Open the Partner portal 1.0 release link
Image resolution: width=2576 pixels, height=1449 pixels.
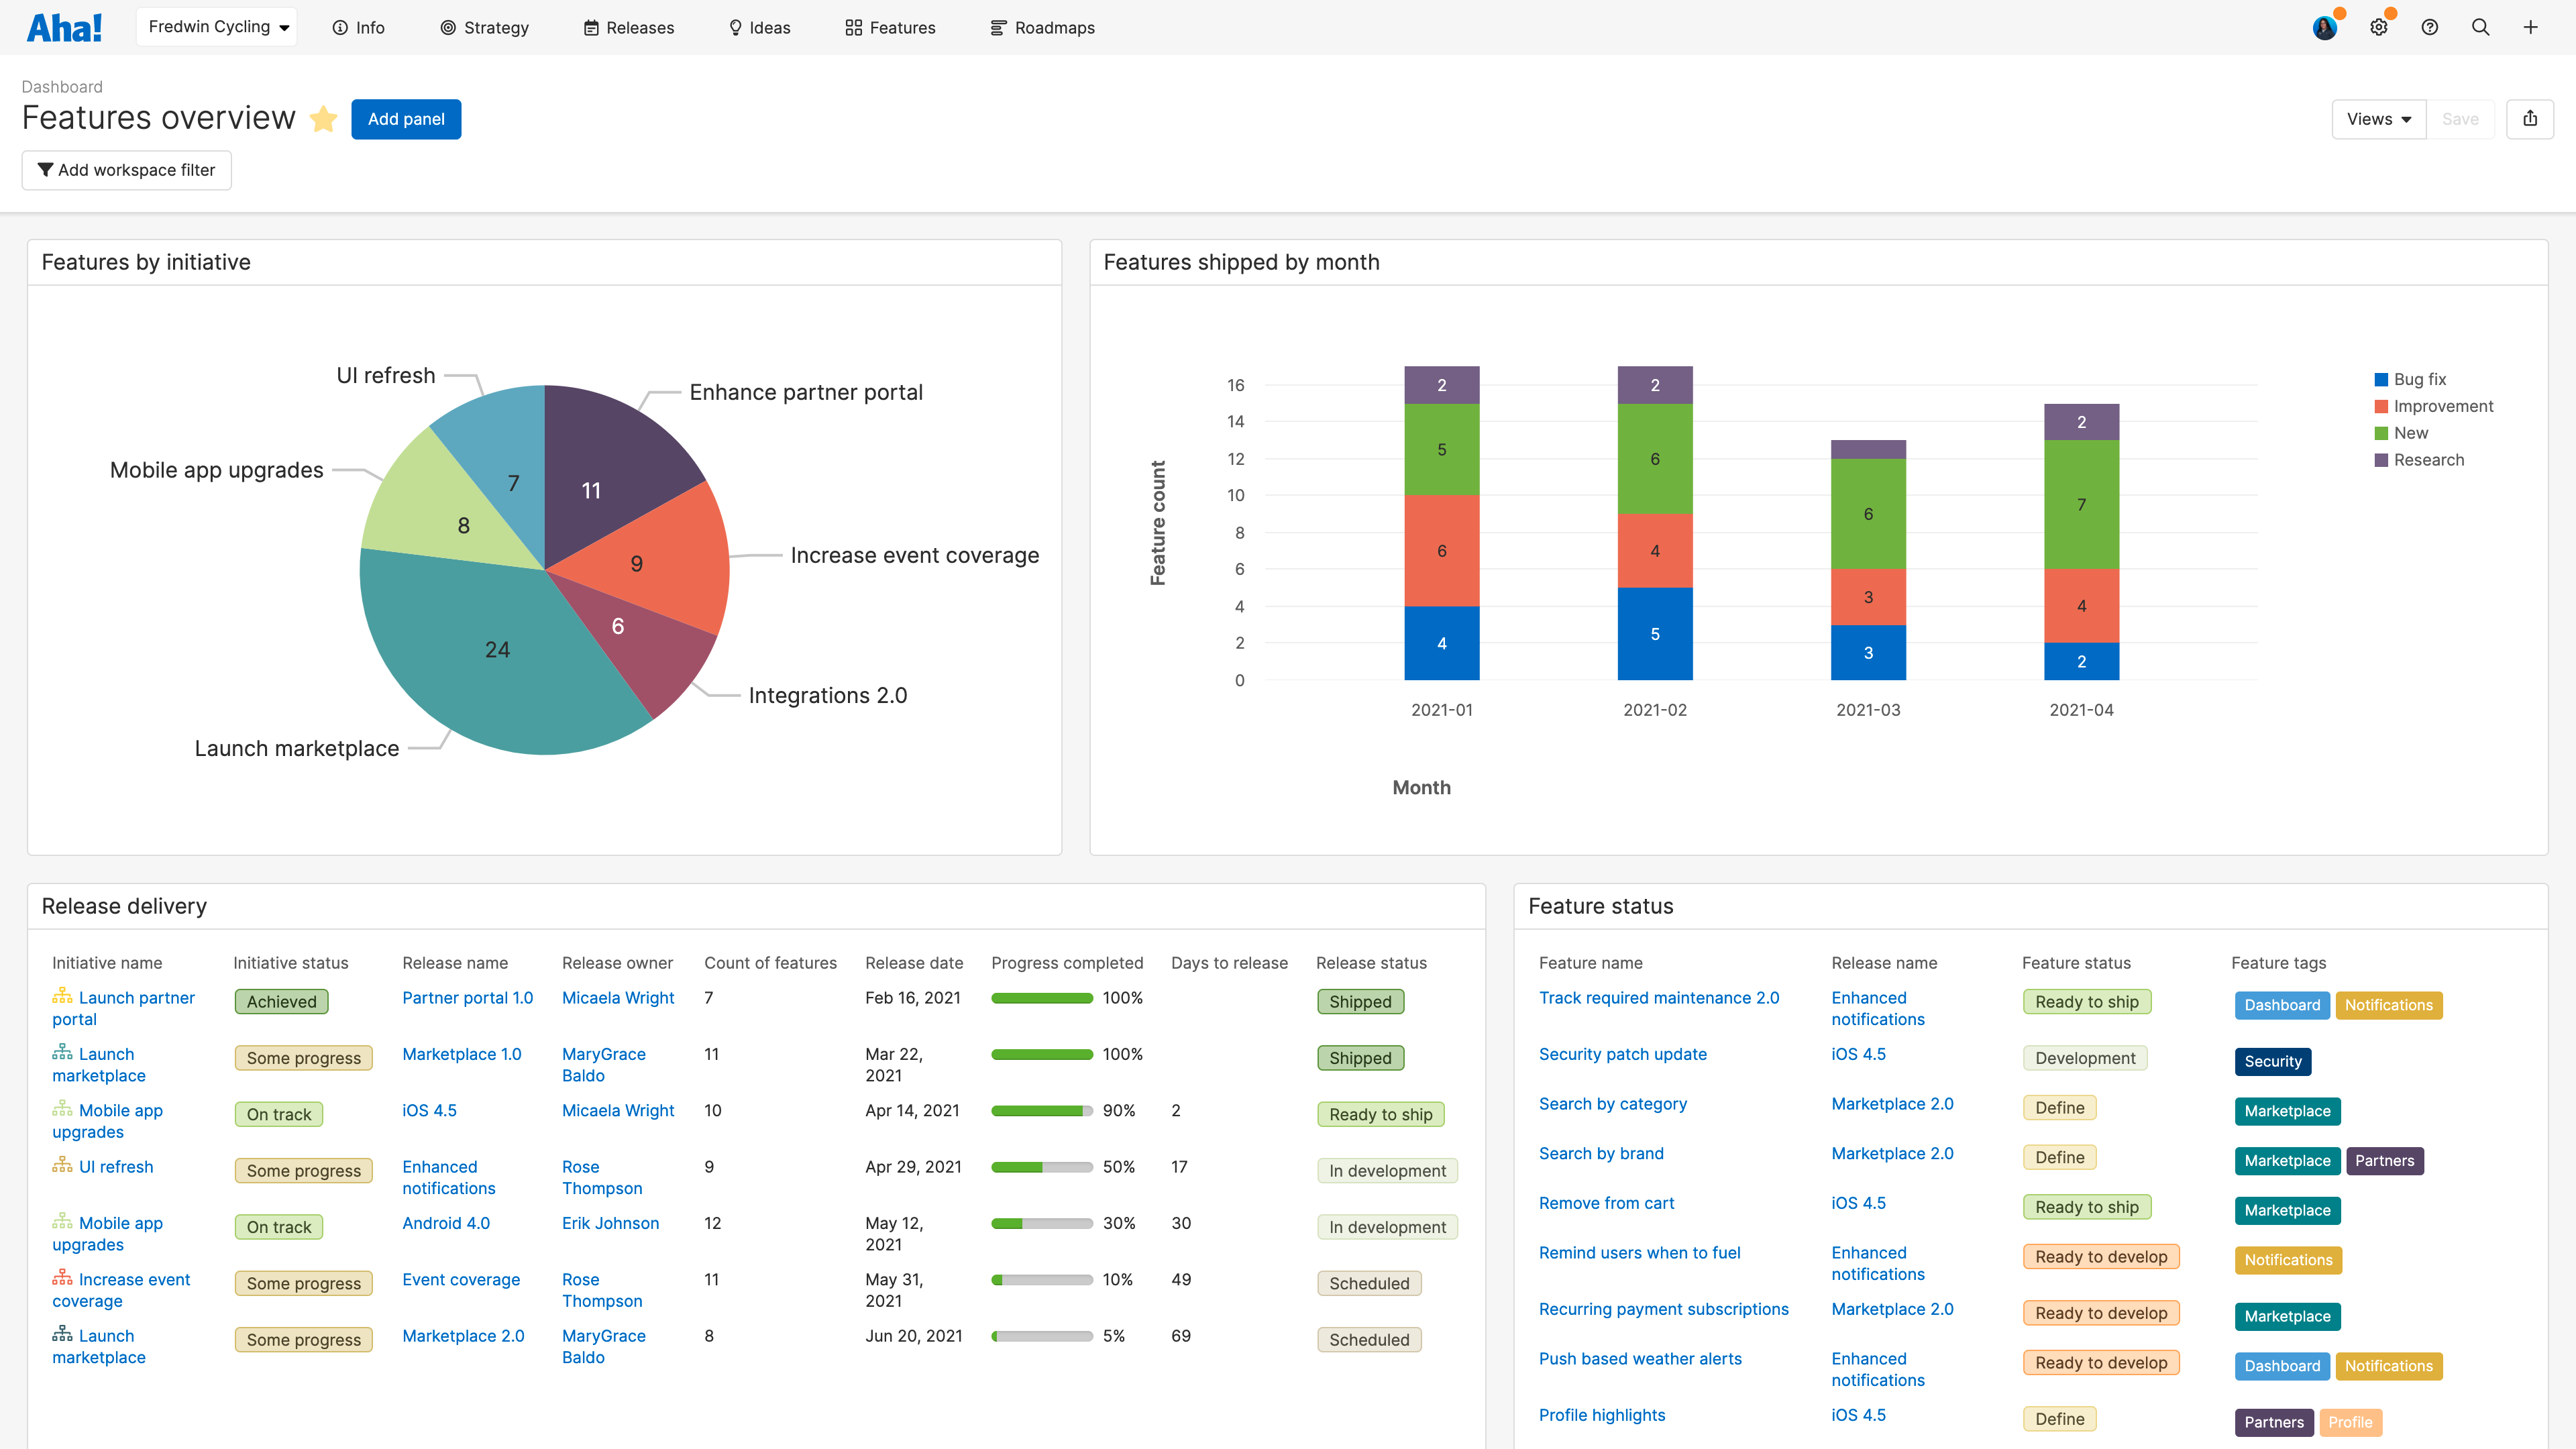tap(467, 998)
